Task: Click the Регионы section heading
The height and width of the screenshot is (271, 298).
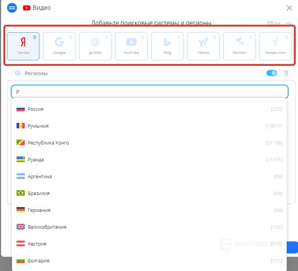Action: (x=36, y=73)
